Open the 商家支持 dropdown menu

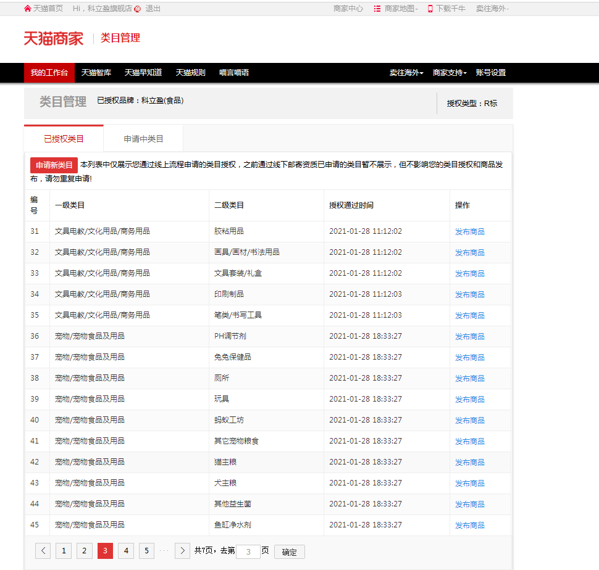[x=450, y=73]
